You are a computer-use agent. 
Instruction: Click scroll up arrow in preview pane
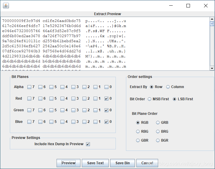coord(212,19)
